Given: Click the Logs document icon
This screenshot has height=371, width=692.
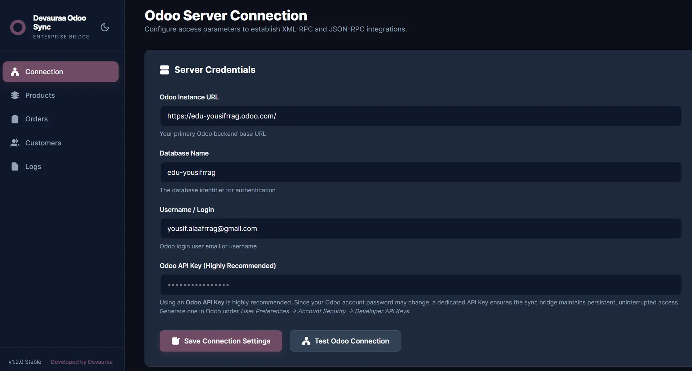Looking at the screenshot, I should click(x=15, y=166).
